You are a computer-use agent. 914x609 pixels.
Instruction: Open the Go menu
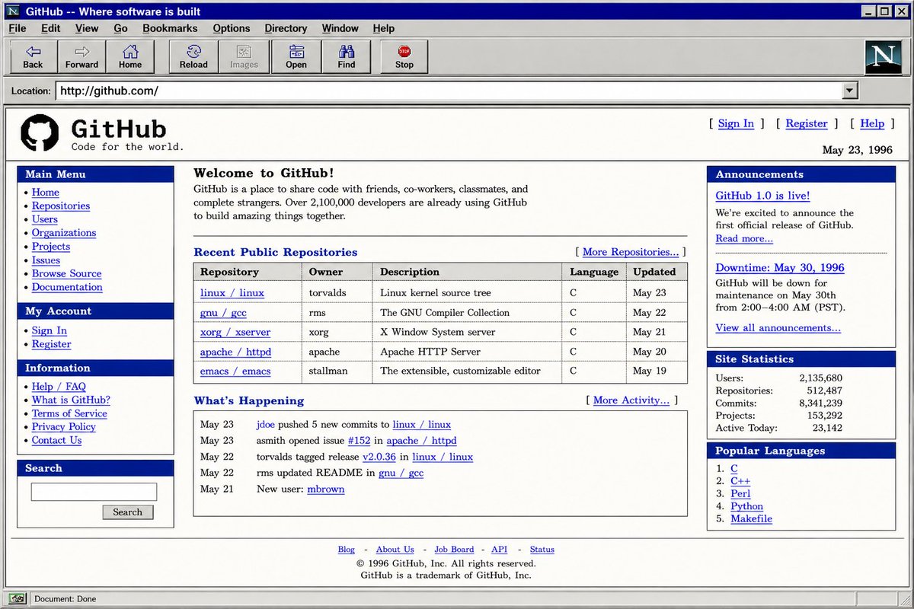pos(120,28)
